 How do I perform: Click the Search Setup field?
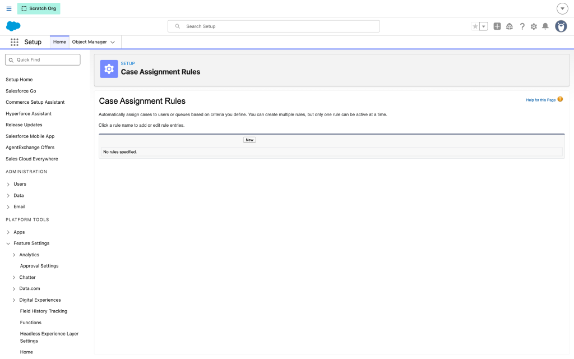point(274,26)
